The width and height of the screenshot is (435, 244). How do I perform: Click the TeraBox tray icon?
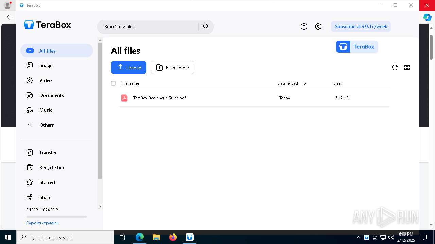pyautogui.click(x=367, y=237)
